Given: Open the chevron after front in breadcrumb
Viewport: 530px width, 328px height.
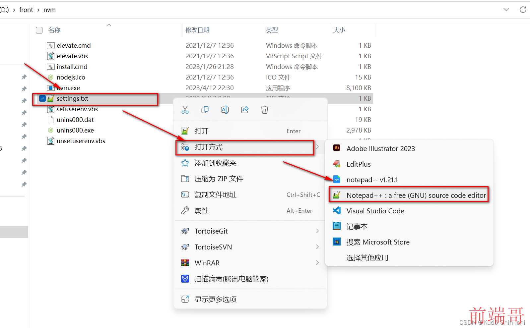Looking at the screenshot, I should (x=38, y=10).
